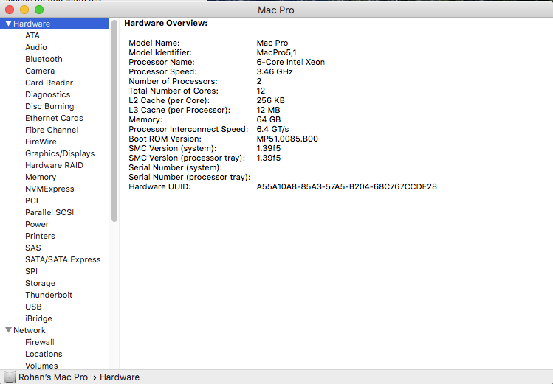Open the Audio hardware entry
The height and width of the screenshot is (384, 553).
(x=36, y=47)
